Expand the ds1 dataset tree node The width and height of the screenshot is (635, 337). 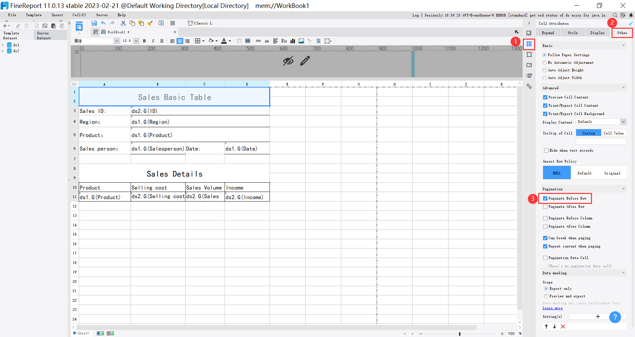click(x=3, y=45)
